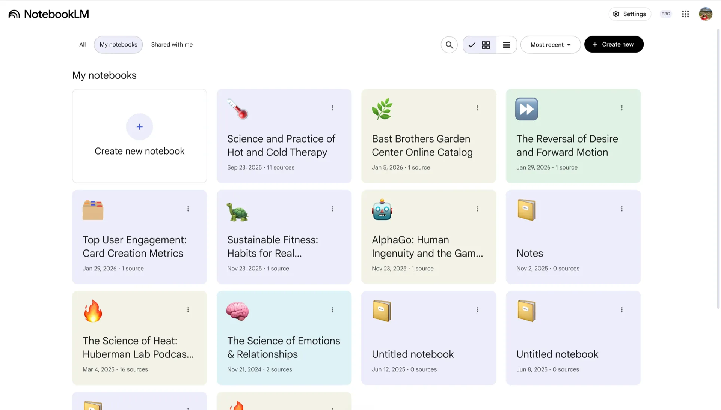Click the search magnifier icon
This screenshot has width=721, height=410.
click(449, 45)
